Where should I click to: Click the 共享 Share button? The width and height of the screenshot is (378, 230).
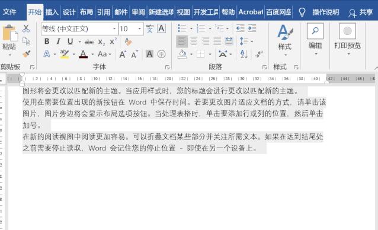[361, 12]
